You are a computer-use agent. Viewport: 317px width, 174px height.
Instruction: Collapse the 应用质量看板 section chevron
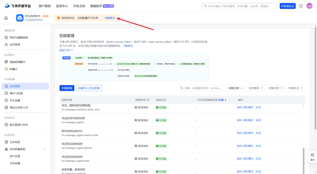tap(44, 149)
